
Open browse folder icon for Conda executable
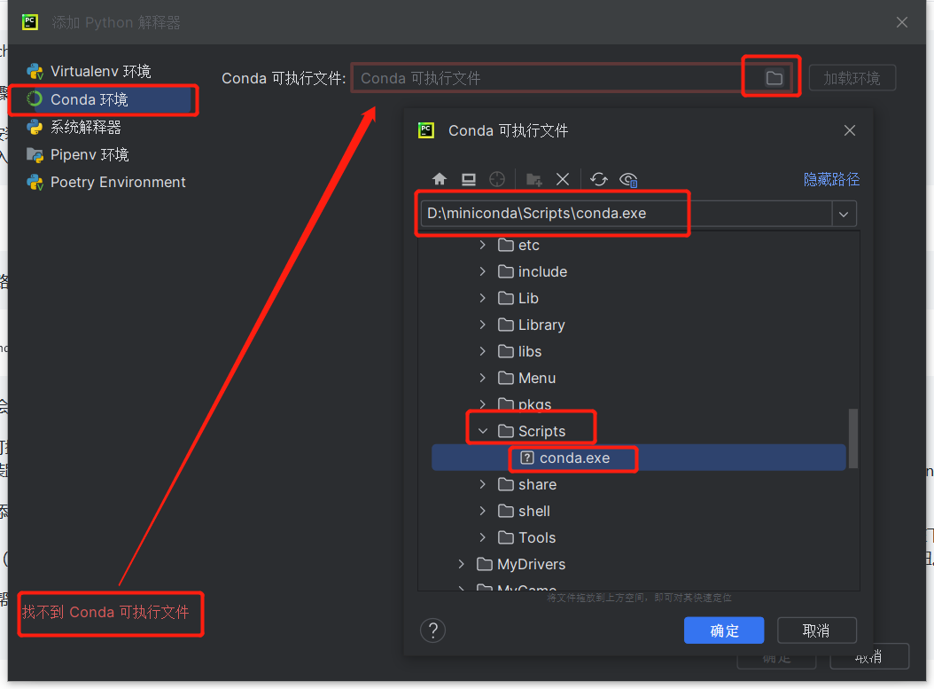774,78
